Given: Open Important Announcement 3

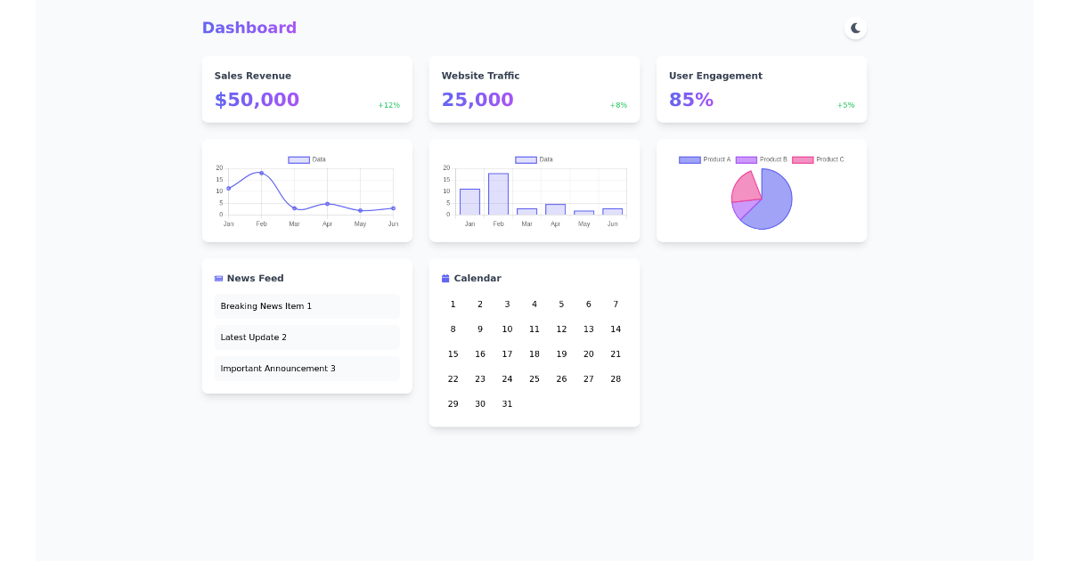Looking at the screenshot, I should coord(306,368).
